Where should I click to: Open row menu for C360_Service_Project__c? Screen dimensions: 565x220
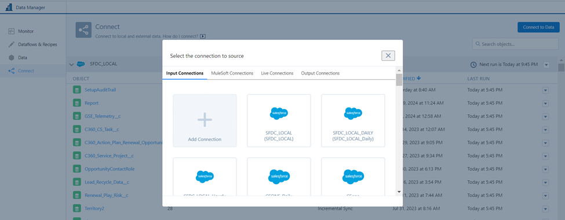point(545,156)
